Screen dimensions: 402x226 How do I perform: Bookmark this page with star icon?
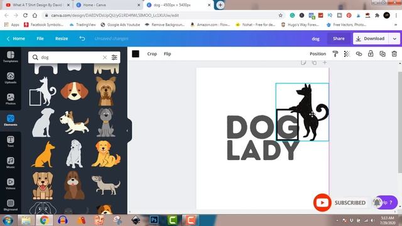(x=281, y=15)
